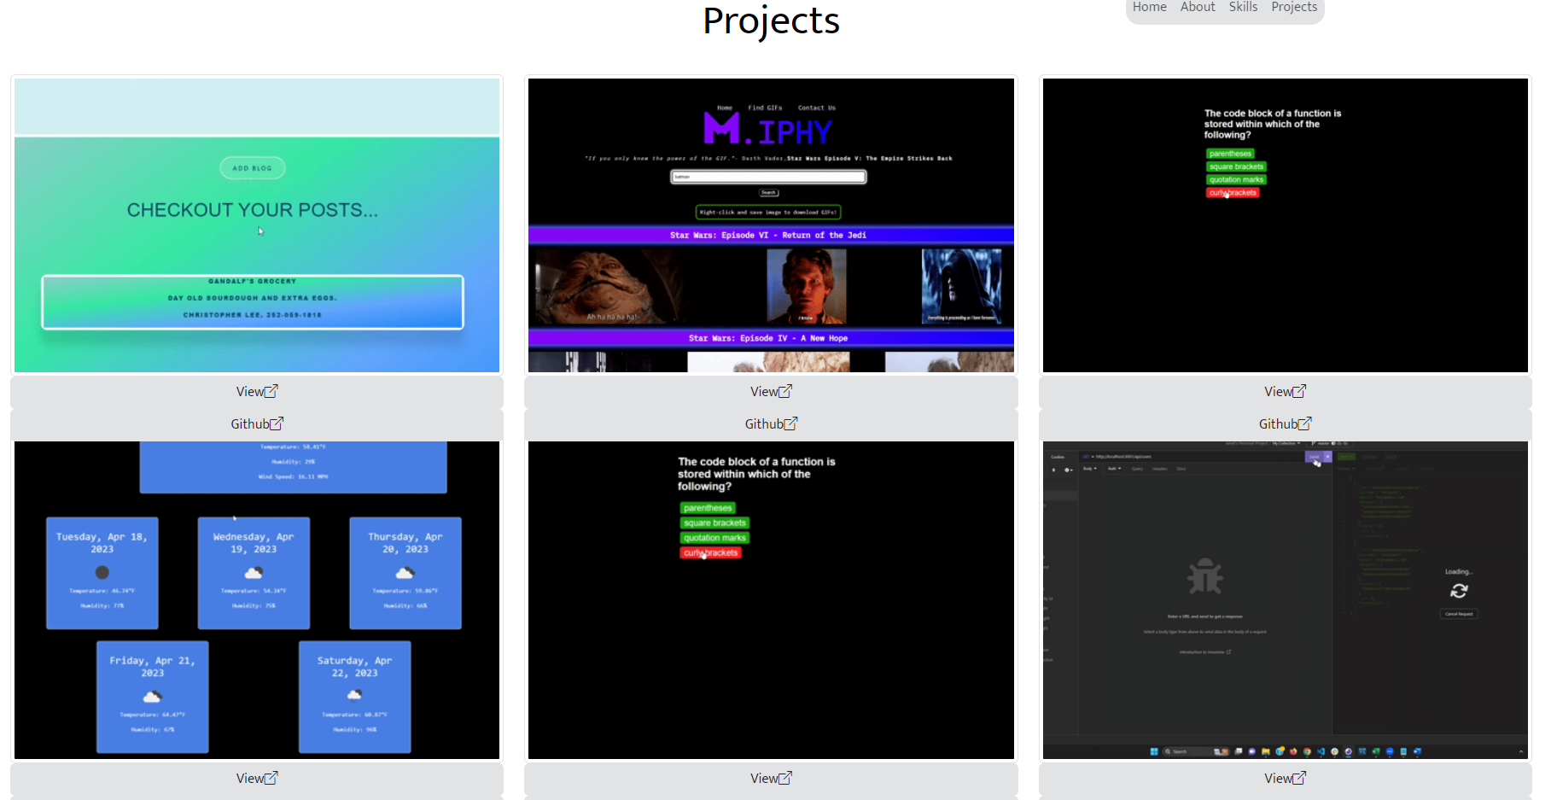Click the taskbar hidden icons chevron

coord(1522,751)
